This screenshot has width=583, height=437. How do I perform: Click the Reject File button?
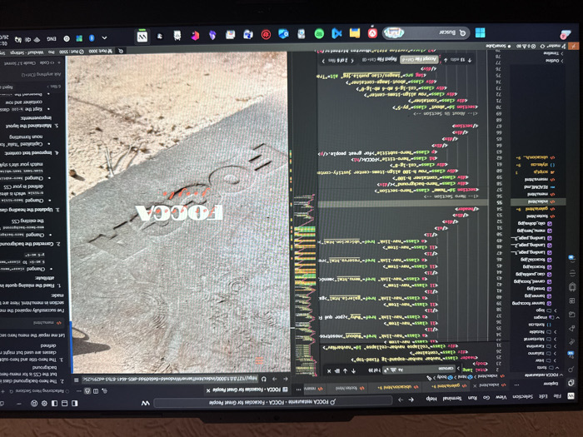[377, 59]
